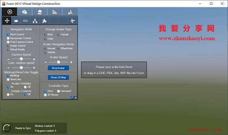Minimize the Fuzor window
The image size is (228, 135).
point(200,3)
